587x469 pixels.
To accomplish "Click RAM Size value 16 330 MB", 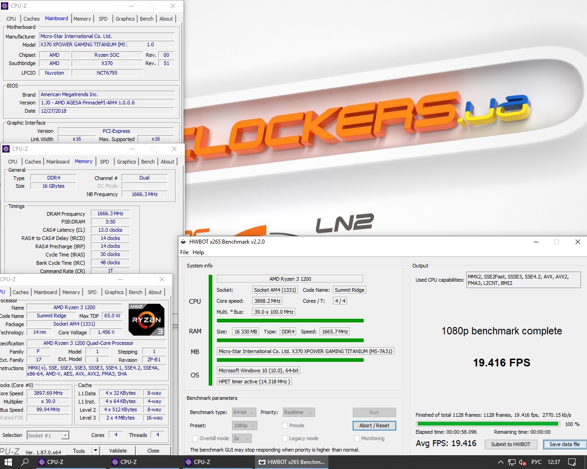I will tap(246, 332).
